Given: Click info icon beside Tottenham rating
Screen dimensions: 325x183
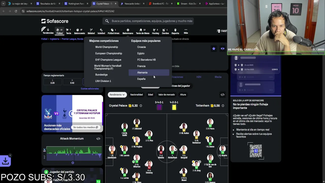Looking at the screenshot, I should coord(223,106).
